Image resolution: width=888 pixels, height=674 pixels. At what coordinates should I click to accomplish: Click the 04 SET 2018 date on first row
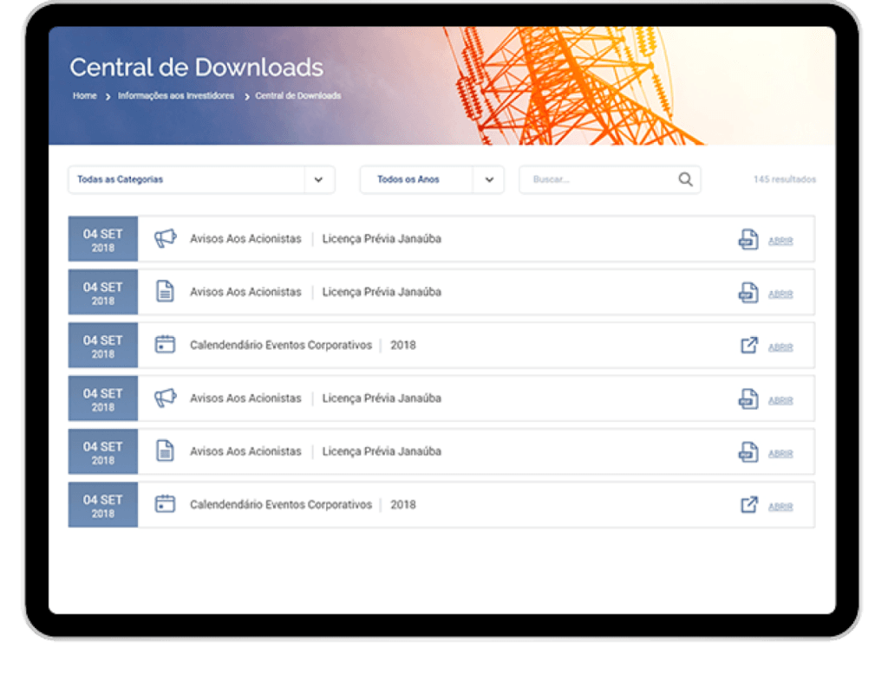(102, 239)
